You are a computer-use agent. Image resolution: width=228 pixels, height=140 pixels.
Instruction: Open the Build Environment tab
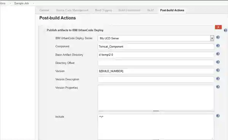130,10
